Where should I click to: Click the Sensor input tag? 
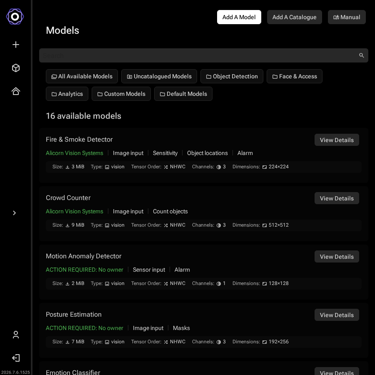tap(149, 270)
